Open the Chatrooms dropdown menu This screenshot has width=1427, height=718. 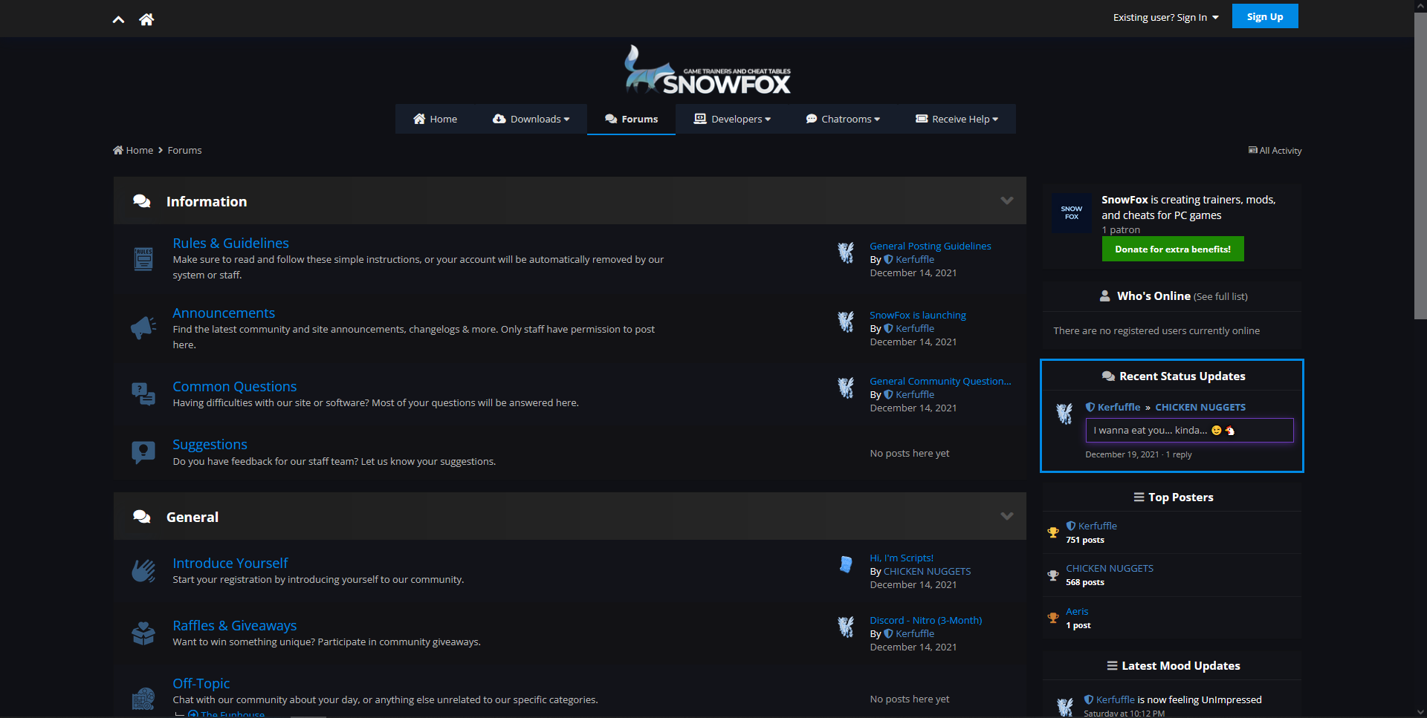(843, 119)
